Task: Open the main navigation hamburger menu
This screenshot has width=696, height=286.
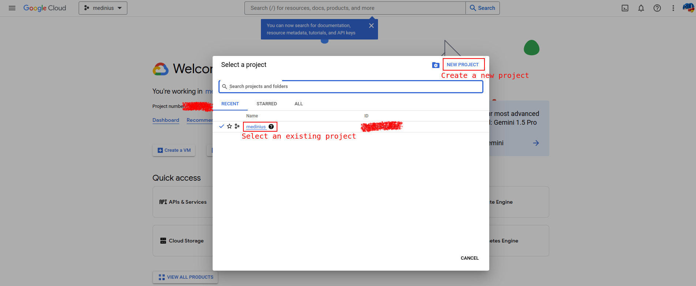Action: [12, 8]
